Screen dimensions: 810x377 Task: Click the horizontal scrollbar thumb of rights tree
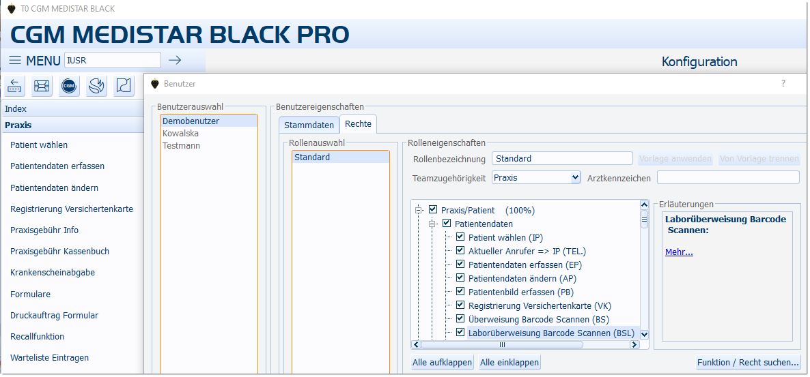point(501,344)
